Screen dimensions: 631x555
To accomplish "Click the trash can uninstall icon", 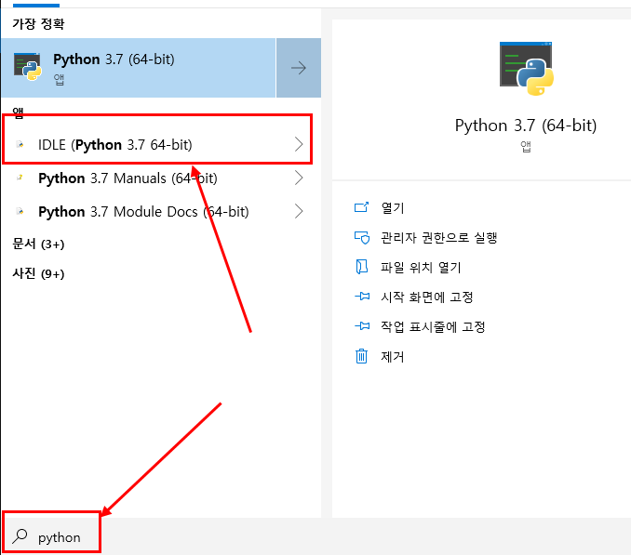I will click(x=361, y=356).
